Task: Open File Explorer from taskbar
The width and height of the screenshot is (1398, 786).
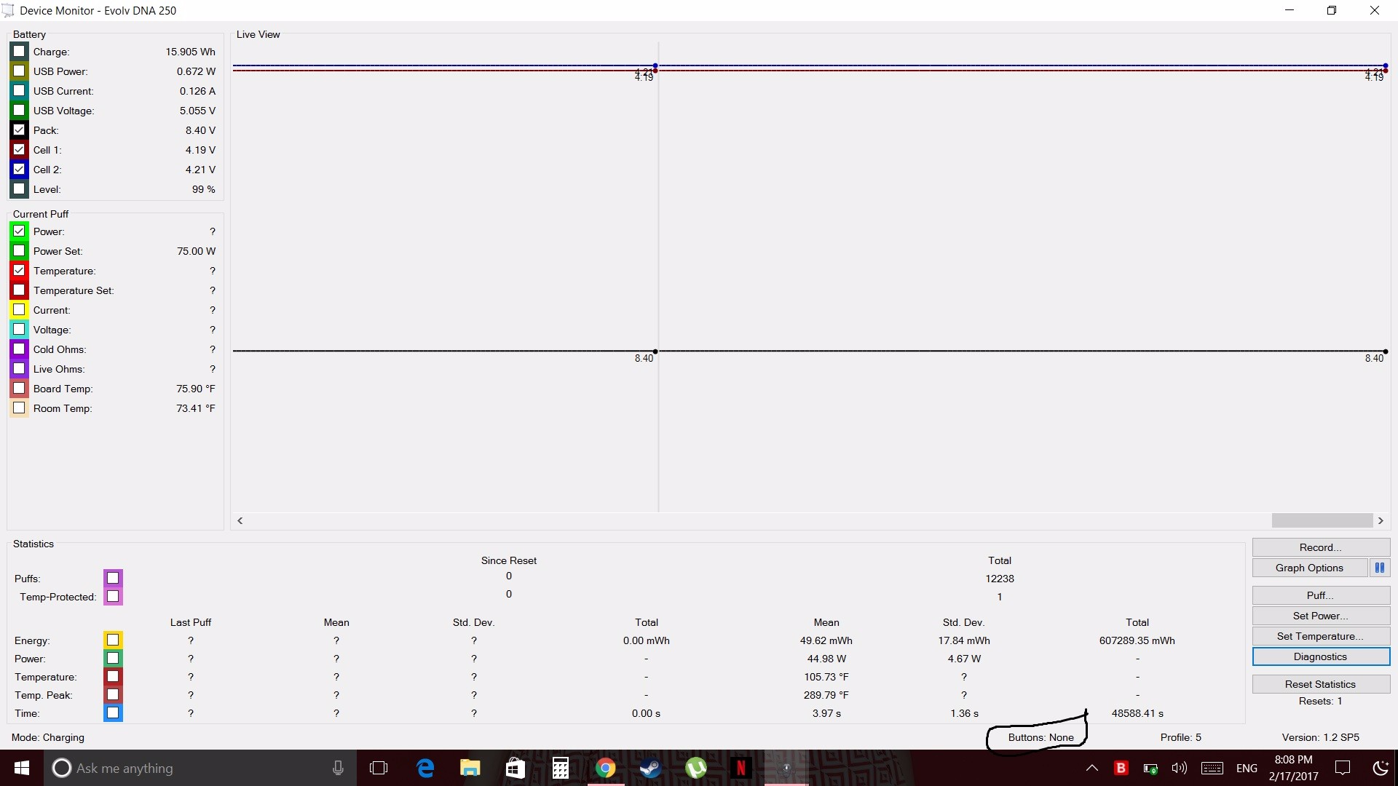Action: (x=470, y=768)
